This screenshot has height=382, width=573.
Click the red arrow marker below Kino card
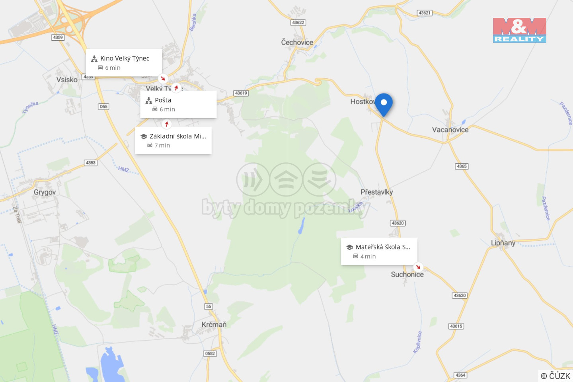tap(162, 78)
